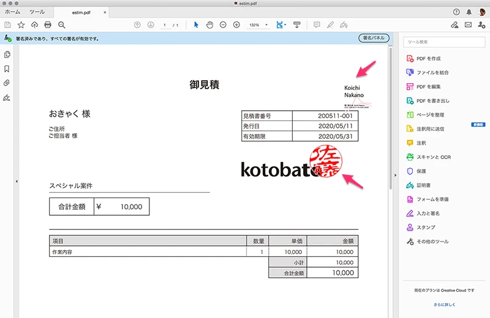490x318 pixels.
Task: Click the send by email envelope icon
Action: pyautogui.click(x=468, y=24)
